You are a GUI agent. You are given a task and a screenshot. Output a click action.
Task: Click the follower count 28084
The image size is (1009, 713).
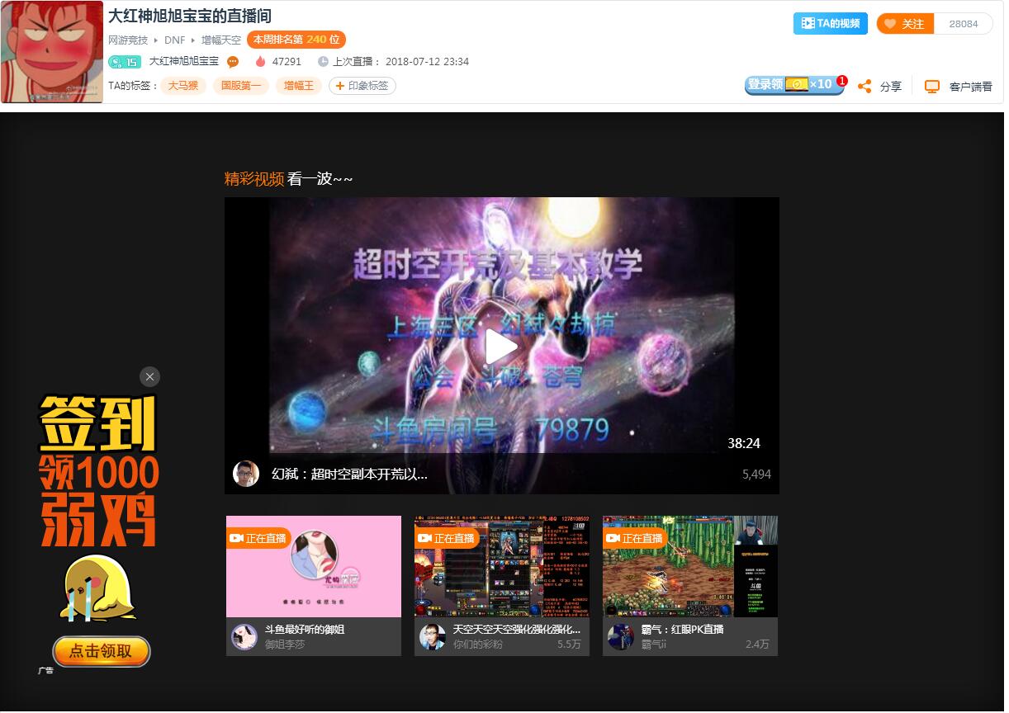[x=964, y=24]
